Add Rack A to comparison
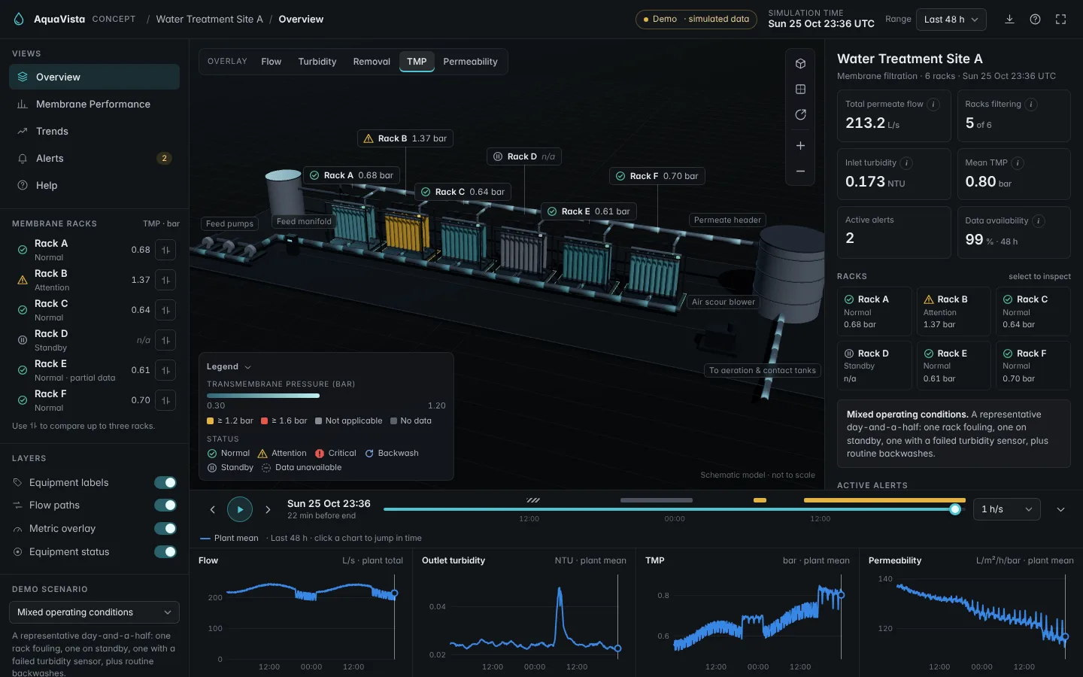Viewport: 1083px width, 677px height. tap(165, 250)
